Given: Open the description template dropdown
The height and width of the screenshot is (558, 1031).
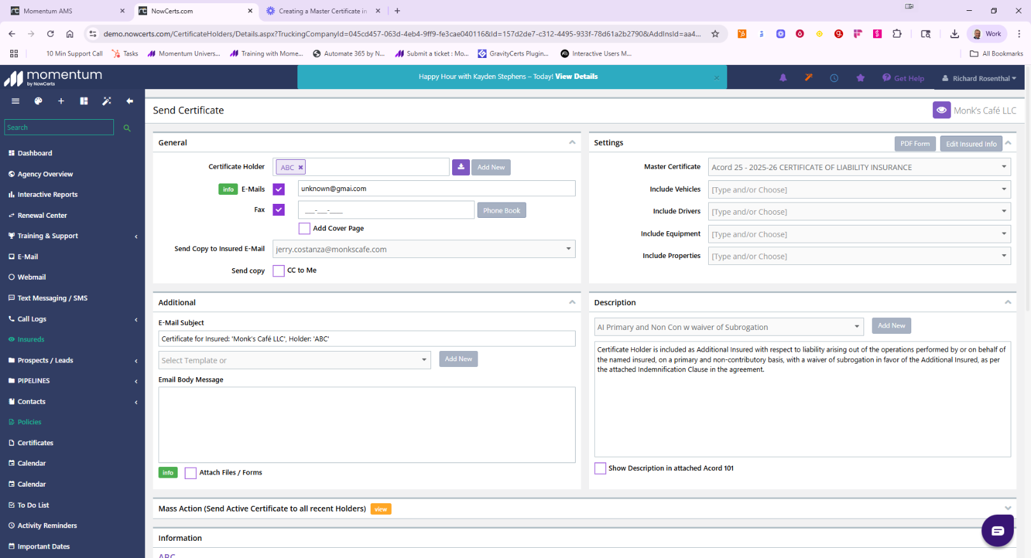Looking at the screenshot, I should coord(729,327).
